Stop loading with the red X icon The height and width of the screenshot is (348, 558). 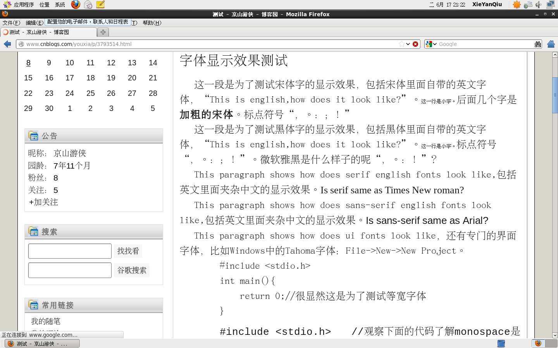[415, 44]
